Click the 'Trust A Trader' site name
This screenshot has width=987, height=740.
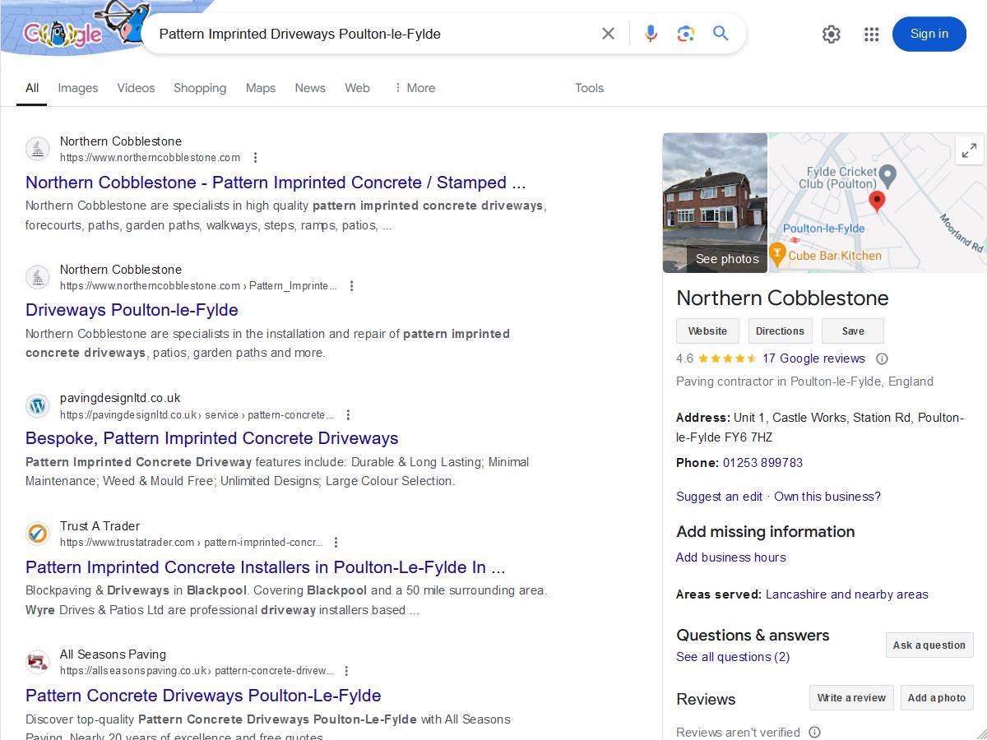pos(100,526)
